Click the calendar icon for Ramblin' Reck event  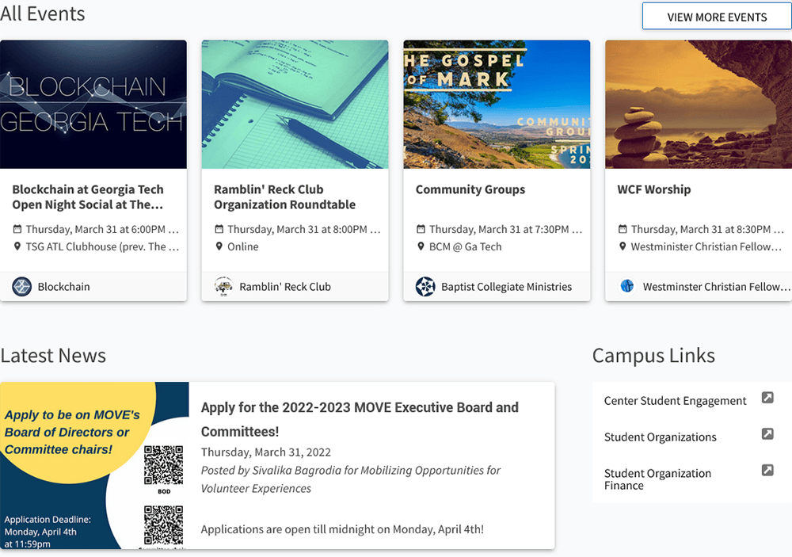[x=219, y=229]
